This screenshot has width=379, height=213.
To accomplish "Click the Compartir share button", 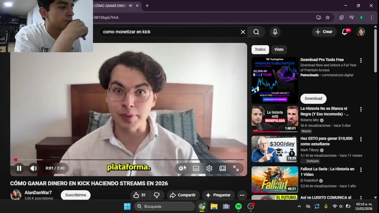I will (x=183, y=195).
